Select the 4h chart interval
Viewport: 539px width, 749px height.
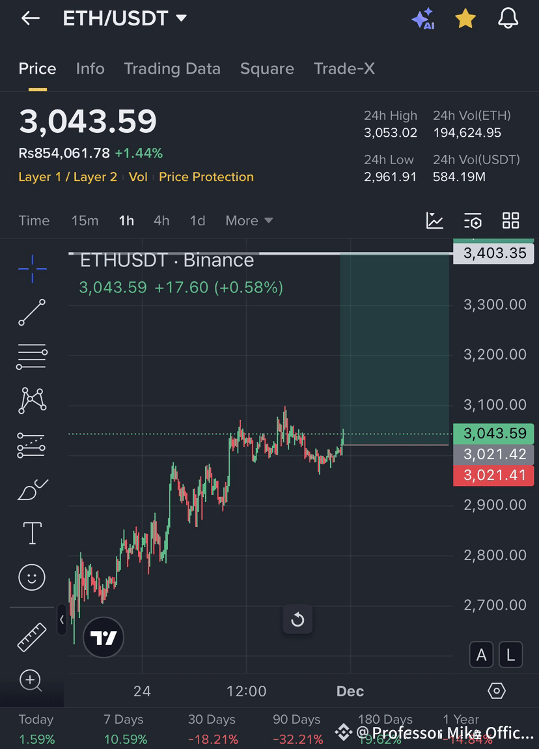point(161,221)
